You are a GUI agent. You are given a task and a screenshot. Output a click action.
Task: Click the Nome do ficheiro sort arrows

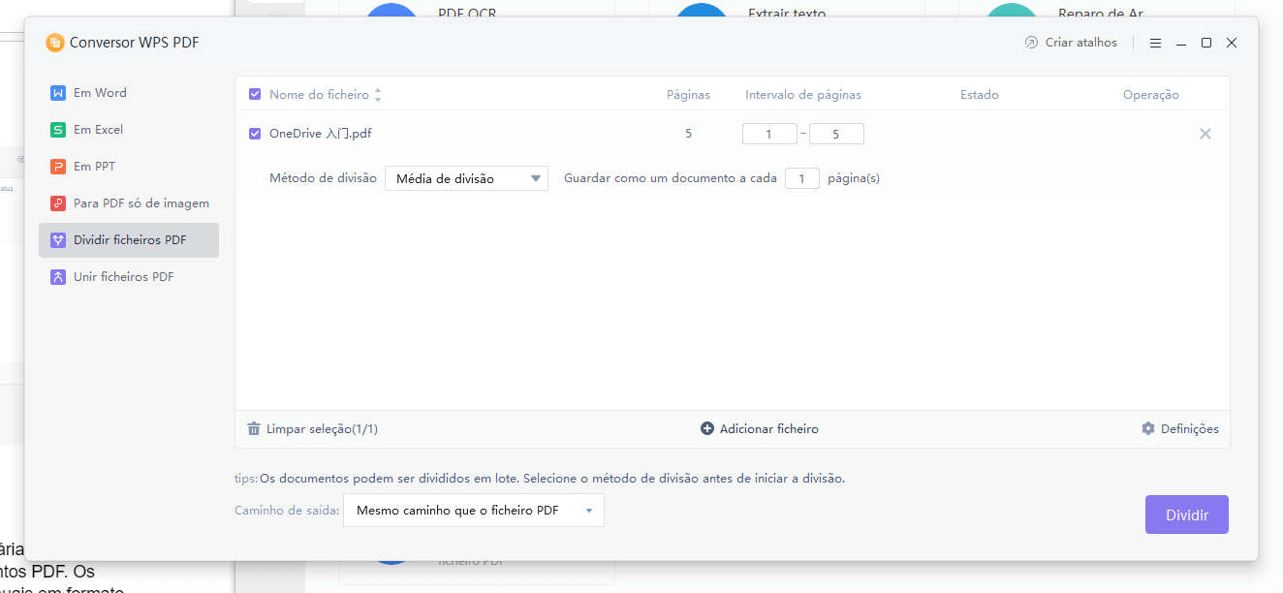378,94
